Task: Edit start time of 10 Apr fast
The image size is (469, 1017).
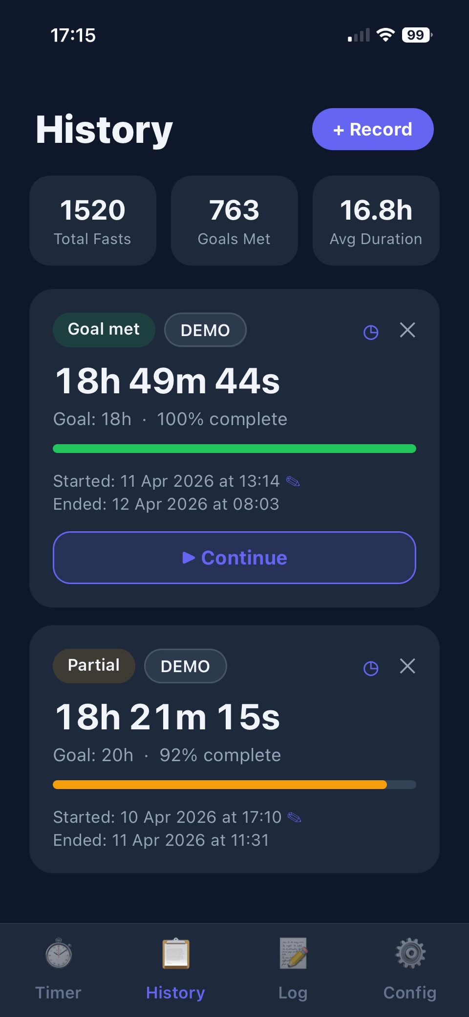Action: click(x=295, y=817)
